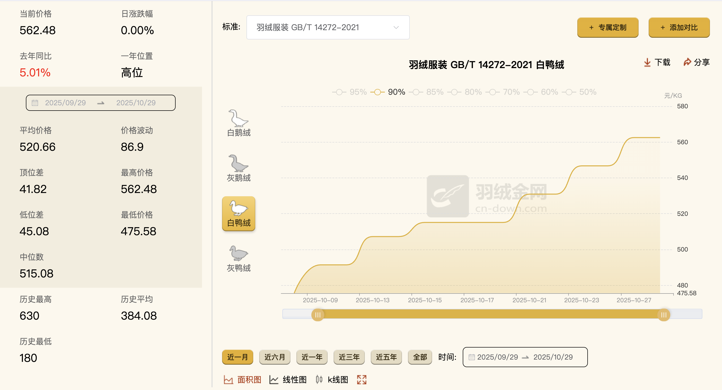
Task: Select the 85% purity radio button
Action: 416,92
